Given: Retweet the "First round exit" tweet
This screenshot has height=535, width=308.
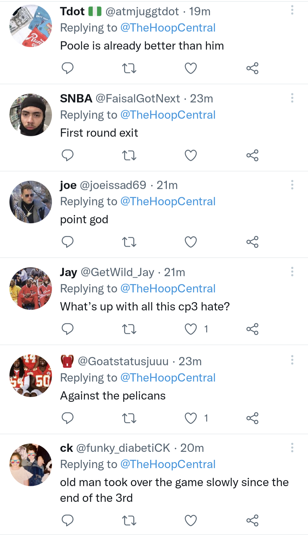Looking at the screenshot, I should 129,155.
